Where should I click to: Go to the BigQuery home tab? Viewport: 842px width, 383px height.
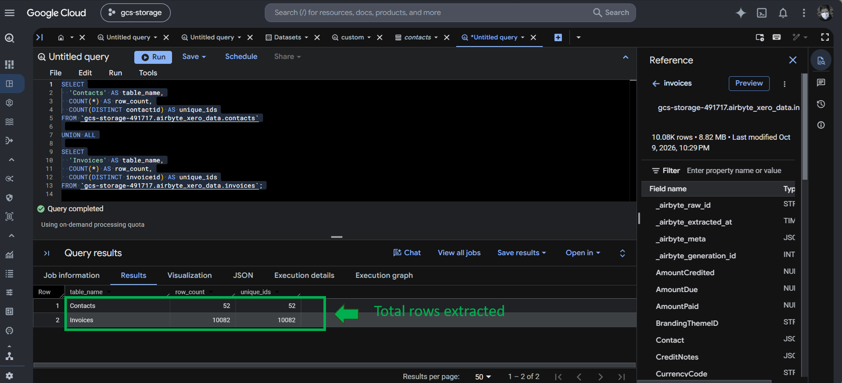point(61,37)
